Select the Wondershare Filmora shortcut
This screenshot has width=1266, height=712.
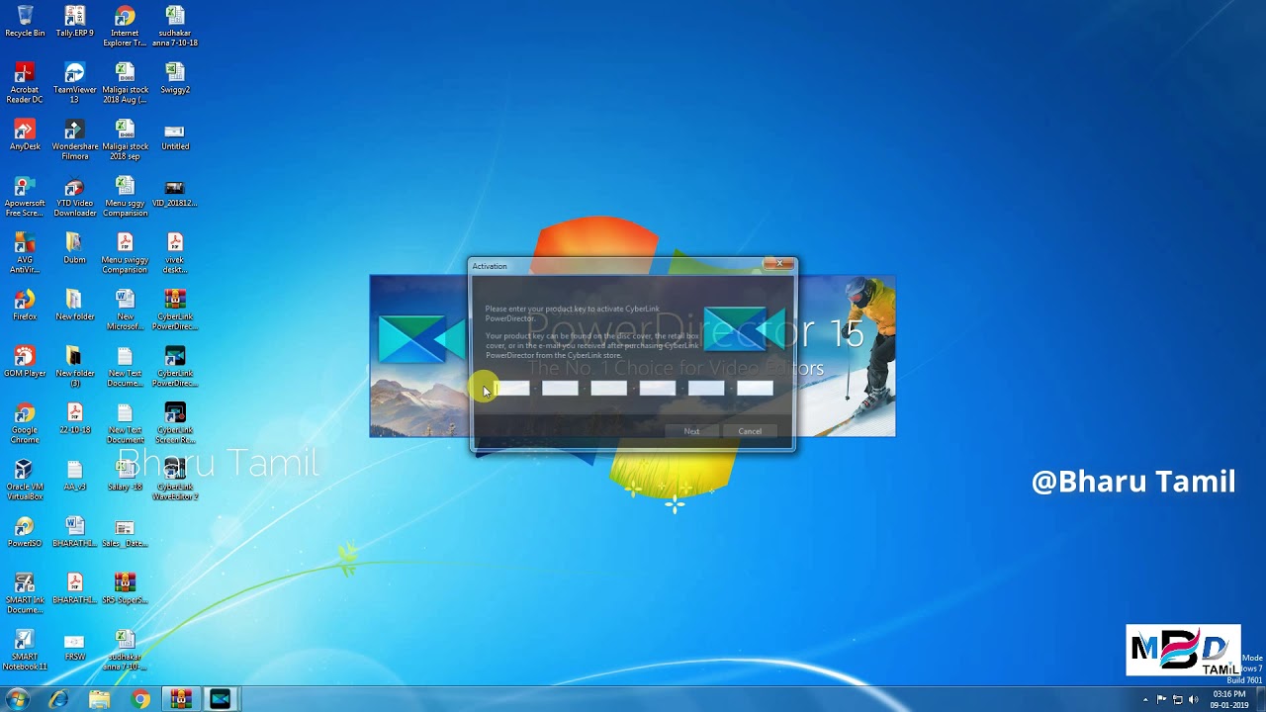[x=74, y=139]
